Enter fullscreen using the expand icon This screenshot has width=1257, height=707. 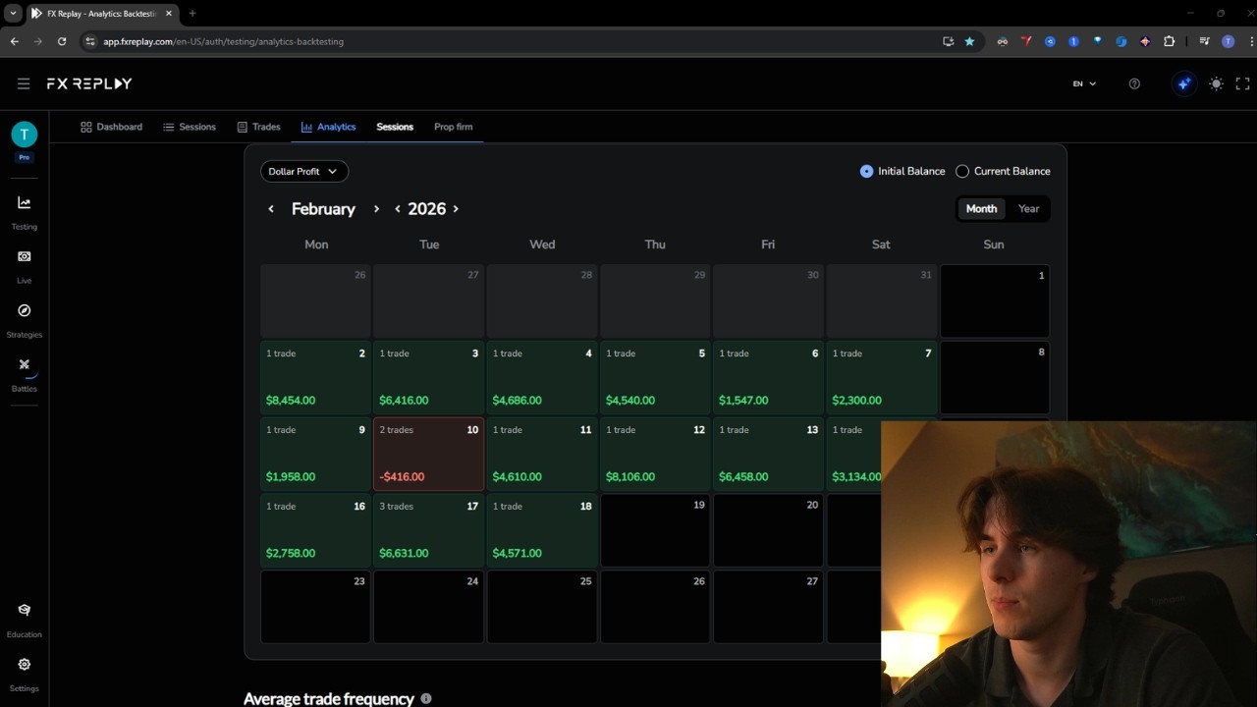point(1242,83)
